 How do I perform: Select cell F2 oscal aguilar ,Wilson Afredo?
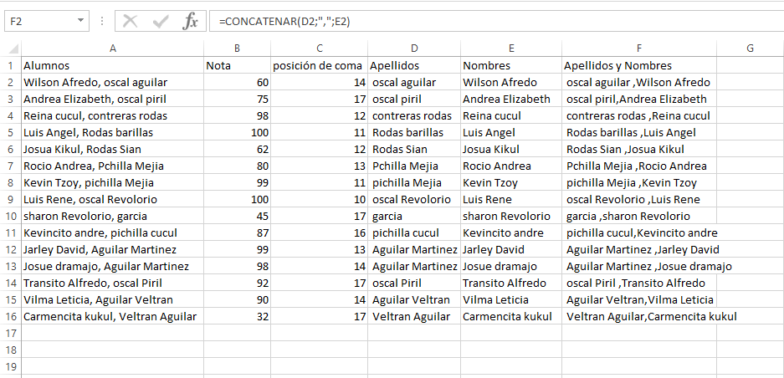click(x=639, y=83)
